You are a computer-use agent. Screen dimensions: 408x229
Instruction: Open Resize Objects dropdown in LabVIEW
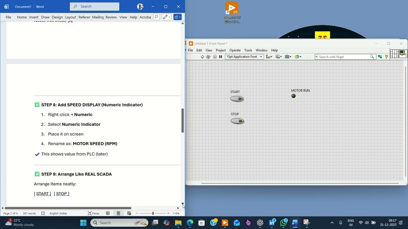point(288,57)
